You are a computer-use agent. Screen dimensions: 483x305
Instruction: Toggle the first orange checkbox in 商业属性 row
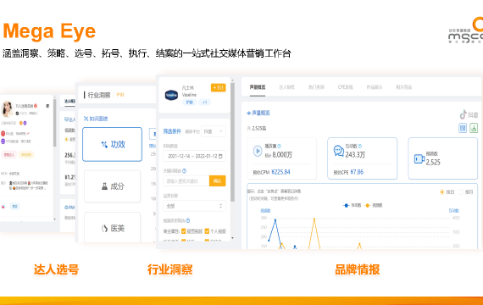pyautogui.click(x=184, y=231)
